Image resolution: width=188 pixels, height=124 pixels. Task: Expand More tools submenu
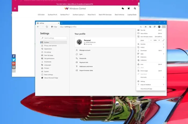click(151, 77)
